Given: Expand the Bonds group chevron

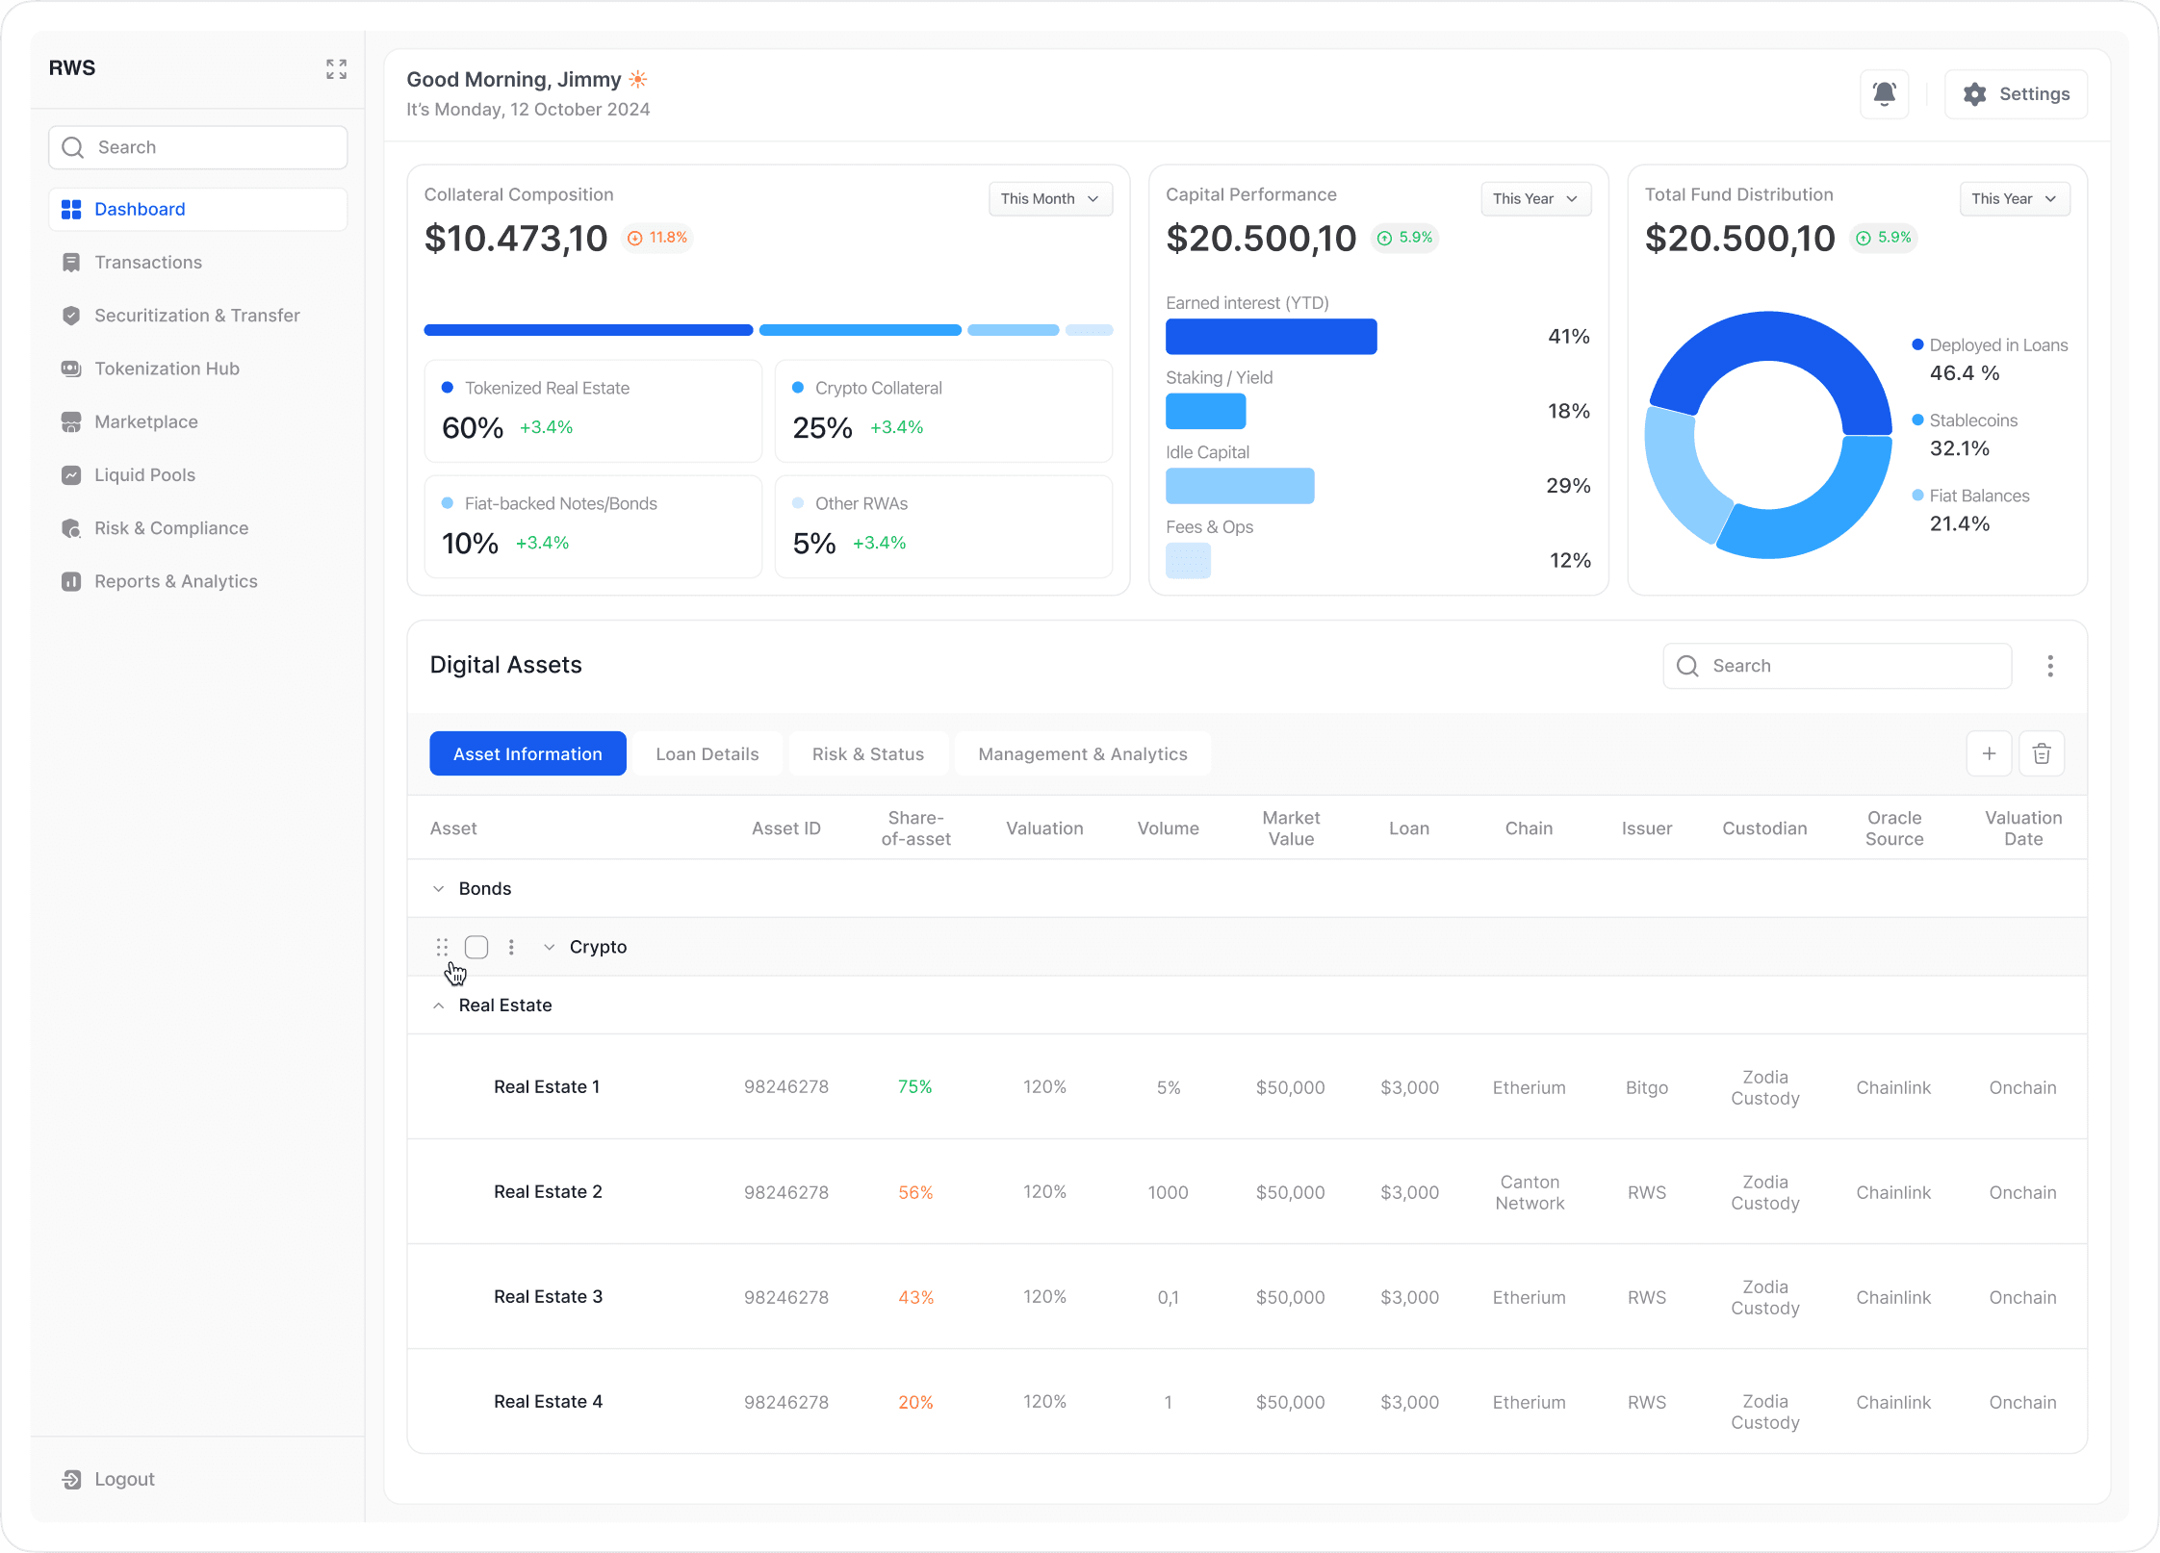Looking at the screenshot, I should (x=439, y=889).
